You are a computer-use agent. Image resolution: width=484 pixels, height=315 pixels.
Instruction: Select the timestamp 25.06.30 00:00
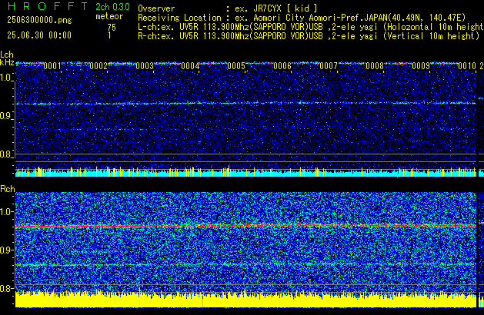(x=39, y=35)
